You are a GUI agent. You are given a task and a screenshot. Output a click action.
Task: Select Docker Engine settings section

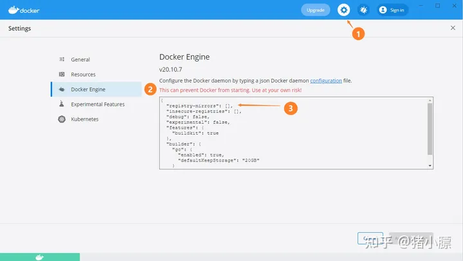[x=96, y=89]
